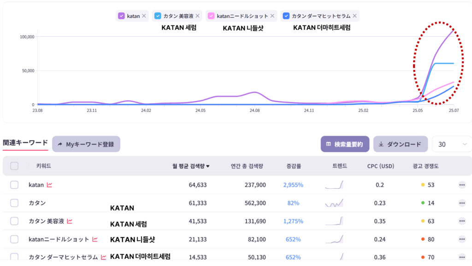Click the ダウンロード button
Image resolution: width=472 pixels, height=266 pixels.
coord(401,144)
